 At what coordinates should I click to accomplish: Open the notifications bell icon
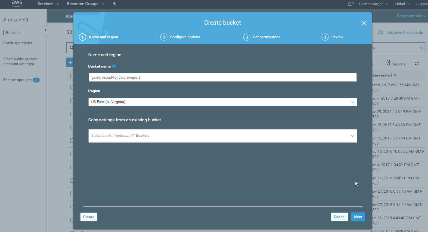(350, 4)
